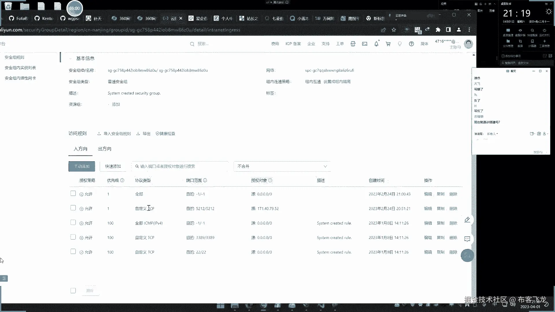The height and width of the screenshot is (312, 555).
Task: Click the user avatar in header
Action: click(x=468, y=44)
